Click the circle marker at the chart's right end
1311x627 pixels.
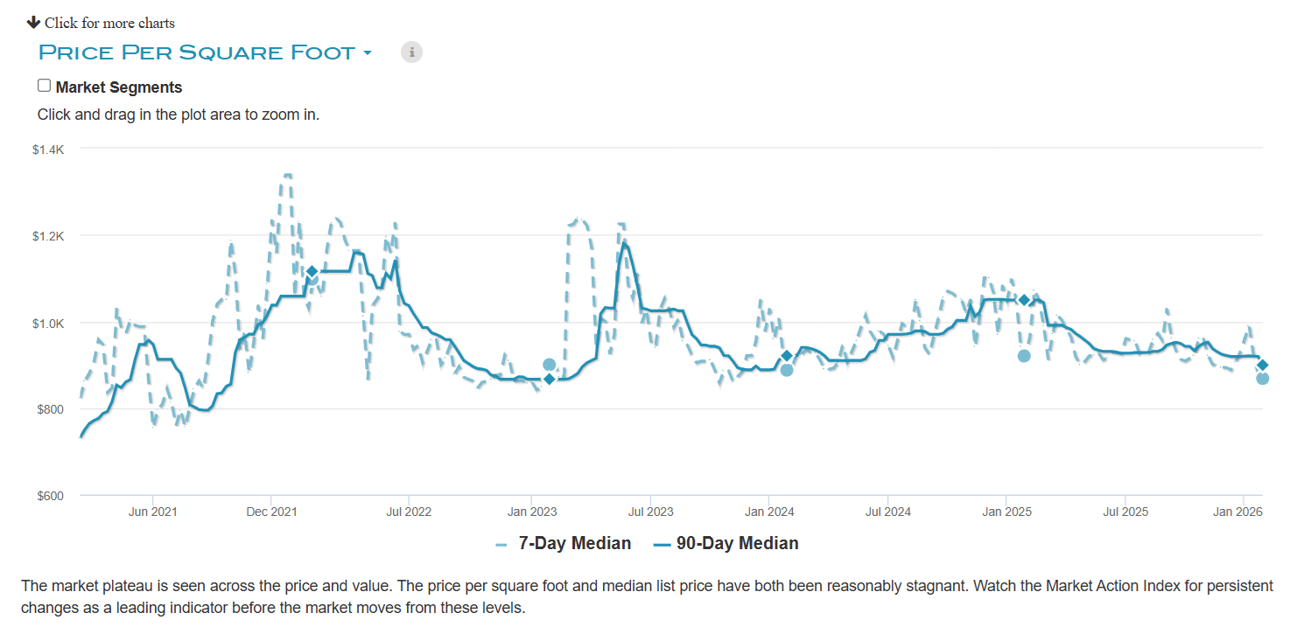tap(1263, 378)
